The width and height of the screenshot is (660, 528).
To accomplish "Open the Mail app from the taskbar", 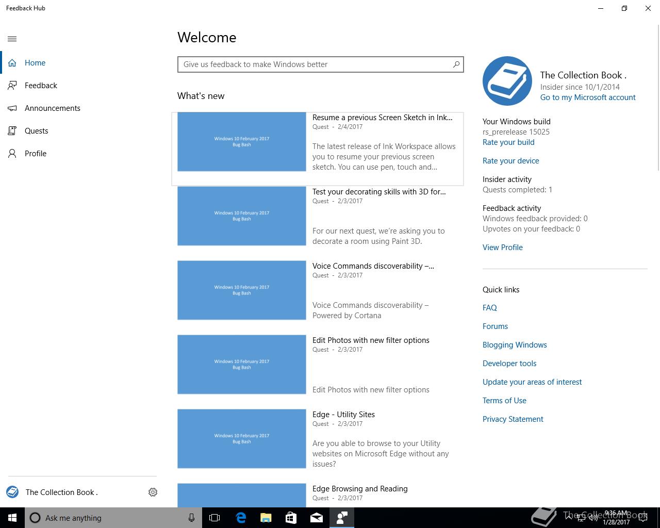I will (x=317, y=518).
